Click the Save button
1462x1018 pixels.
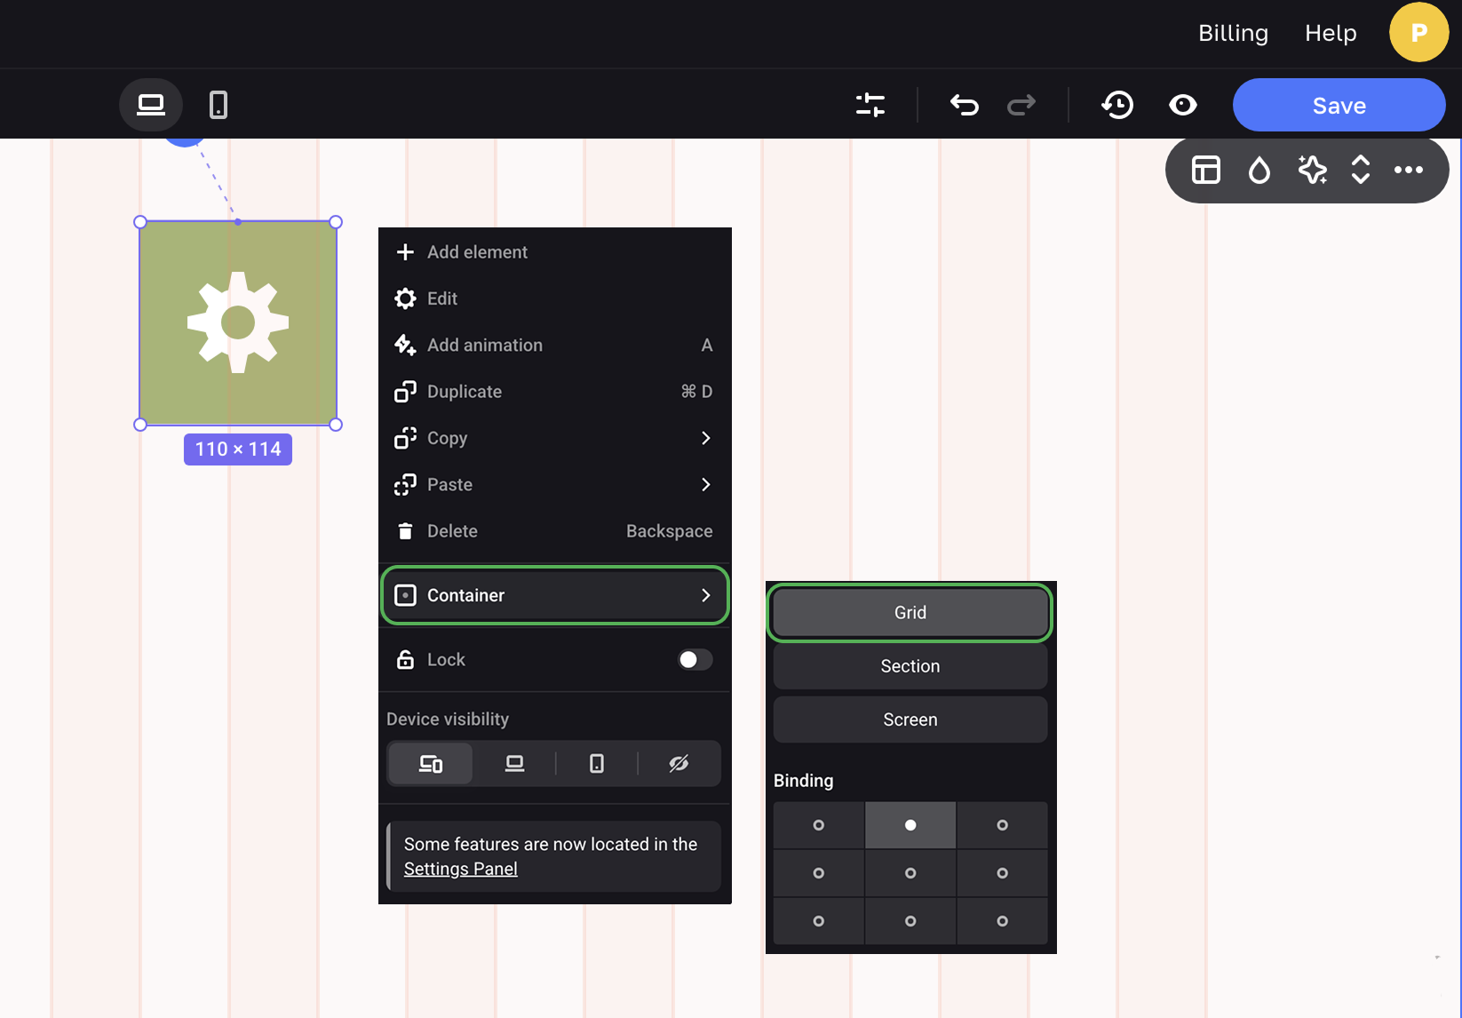[1339, 106]
